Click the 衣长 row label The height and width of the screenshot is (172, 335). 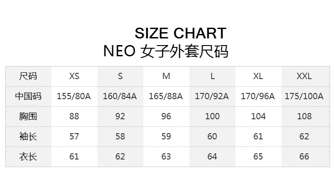pos(28,157)
